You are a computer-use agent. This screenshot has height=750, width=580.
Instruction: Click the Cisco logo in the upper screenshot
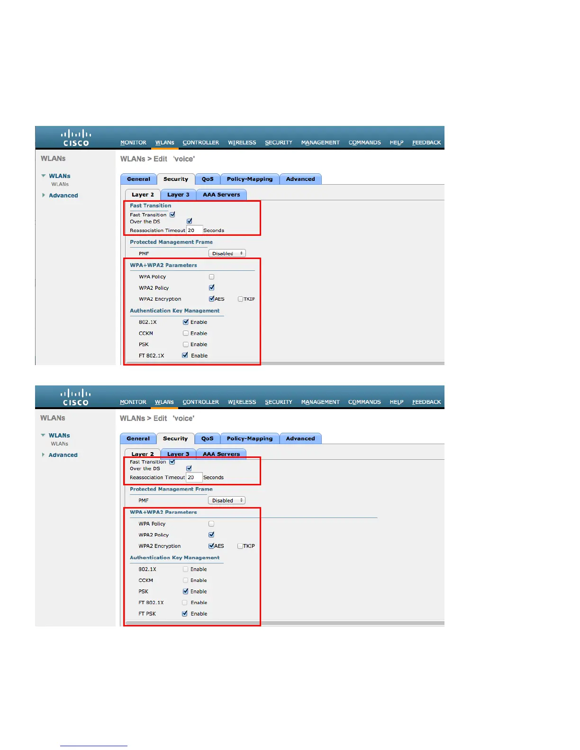[76, 137]
